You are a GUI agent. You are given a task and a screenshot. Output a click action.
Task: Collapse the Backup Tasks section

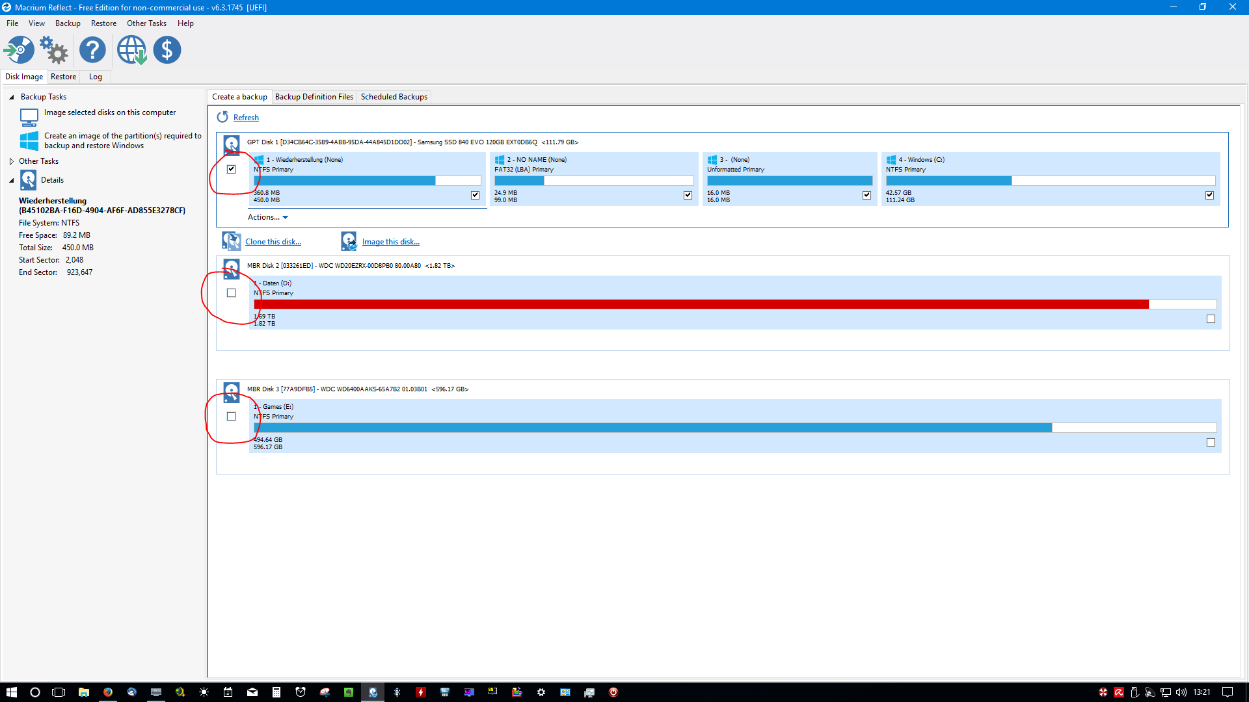pos(11,97)
